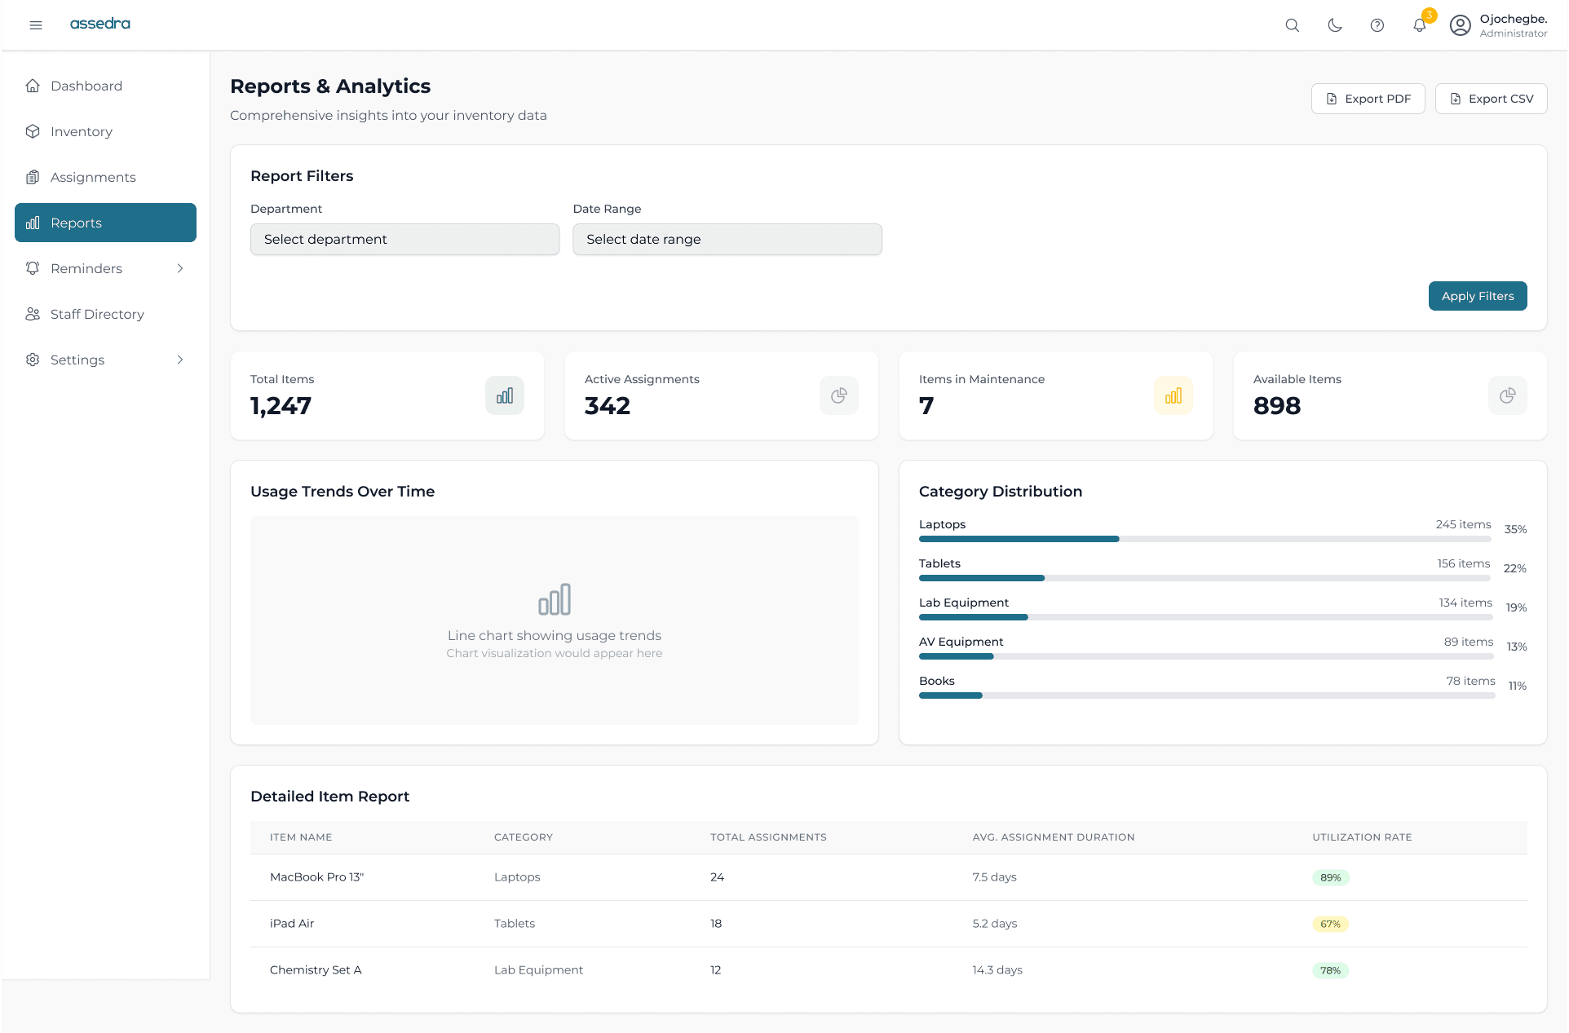Open Reminders menu label in sidebar
Screen dimensions: 1569x1033
coord(86,268)
